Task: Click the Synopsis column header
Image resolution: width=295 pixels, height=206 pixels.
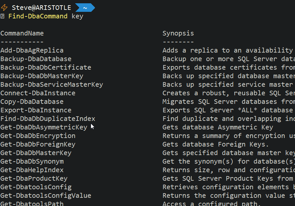Action: click(x=178, y=33)
